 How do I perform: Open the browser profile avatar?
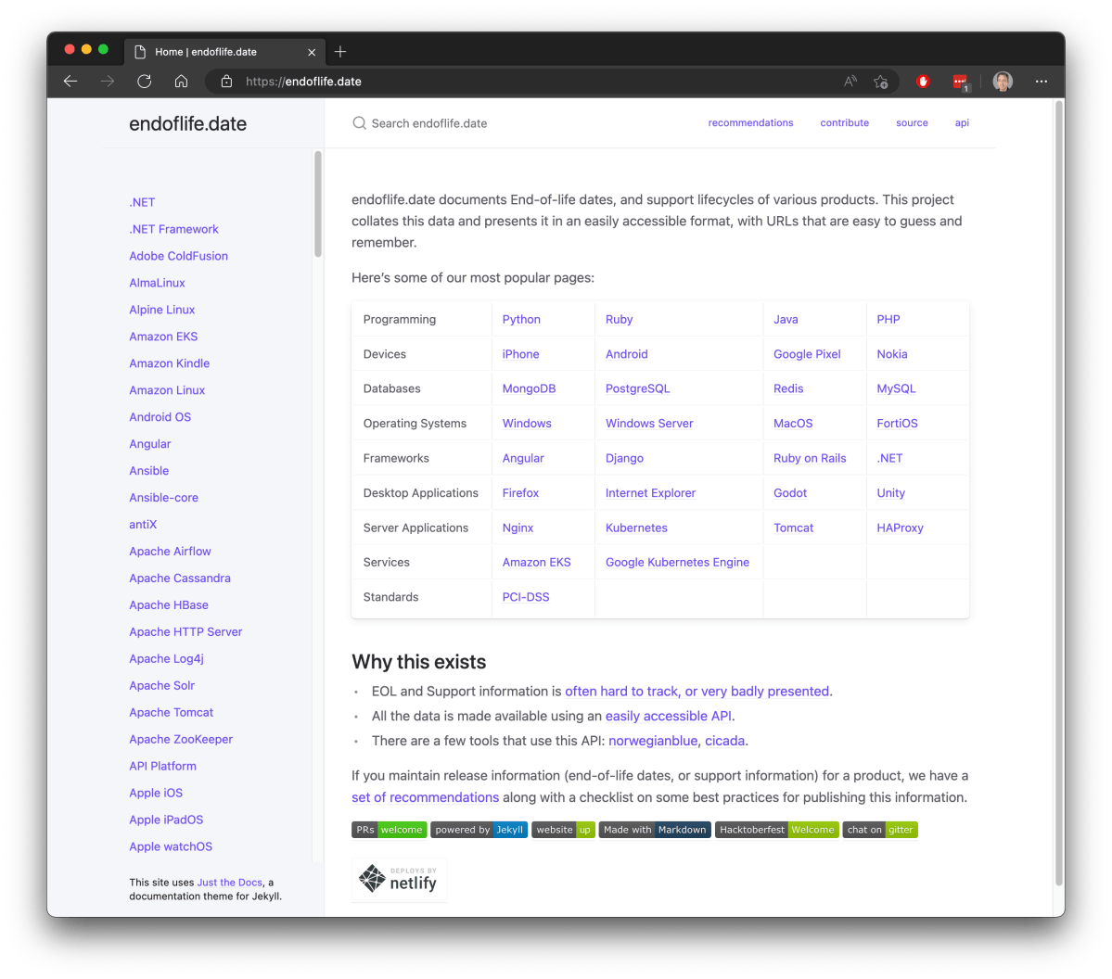click(x=1003, y=82)
